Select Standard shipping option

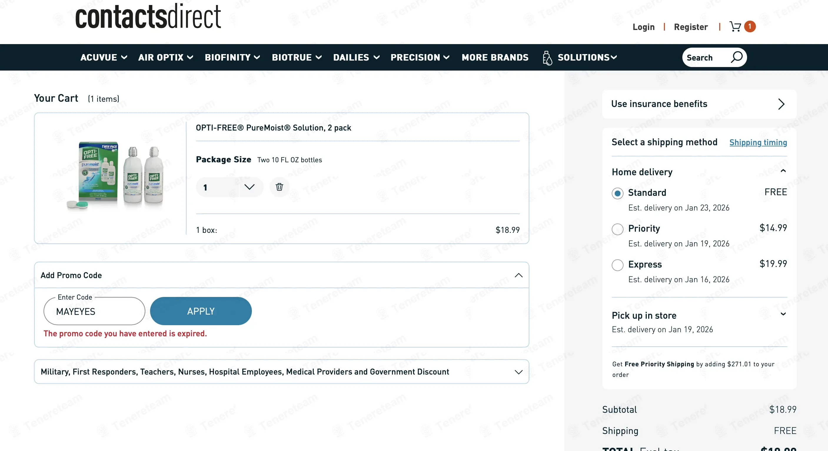click(x=617, y=193)
